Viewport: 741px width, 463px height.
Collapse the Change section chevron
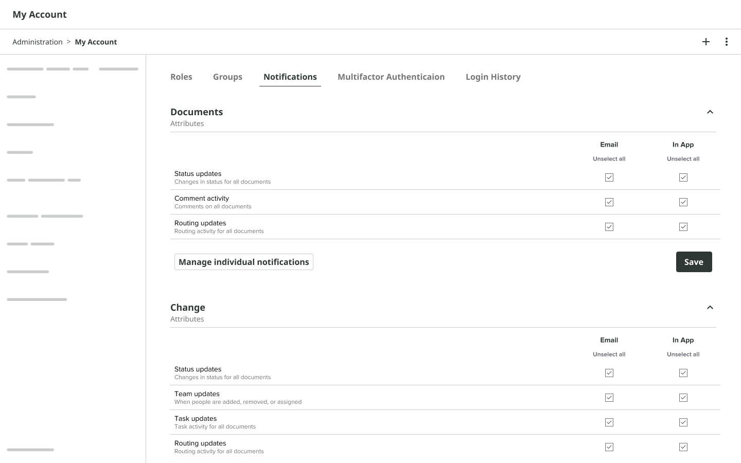710,307
